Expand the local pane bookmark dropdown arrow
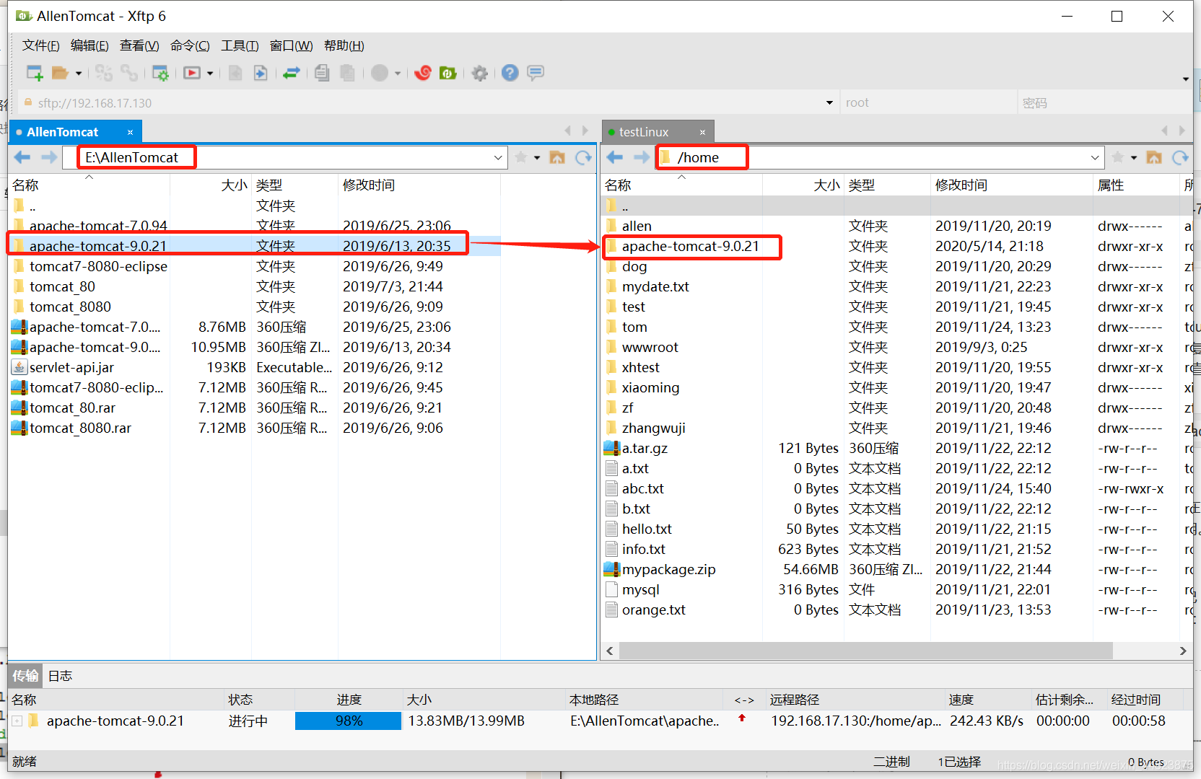This screenshot has width=1201, height=779. (537, 158)
